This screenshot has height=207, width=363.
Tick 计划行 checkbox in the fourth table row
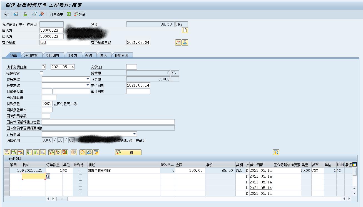coord(80,188)
